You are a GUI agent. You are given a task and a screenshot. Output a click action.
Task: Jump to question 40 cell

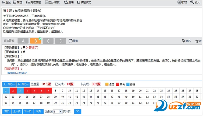tap(63, 97)
